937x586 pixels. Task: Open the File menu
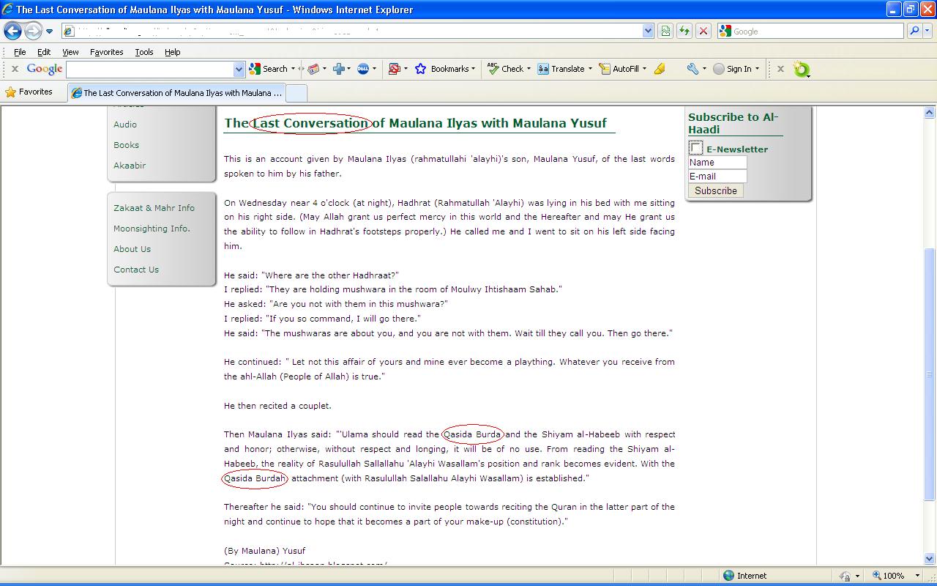20,52
